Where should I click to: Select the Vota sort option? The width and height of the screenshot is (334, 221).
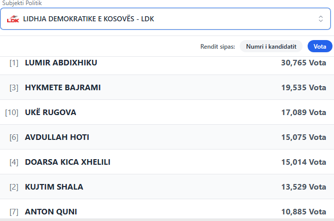[320, 47]
